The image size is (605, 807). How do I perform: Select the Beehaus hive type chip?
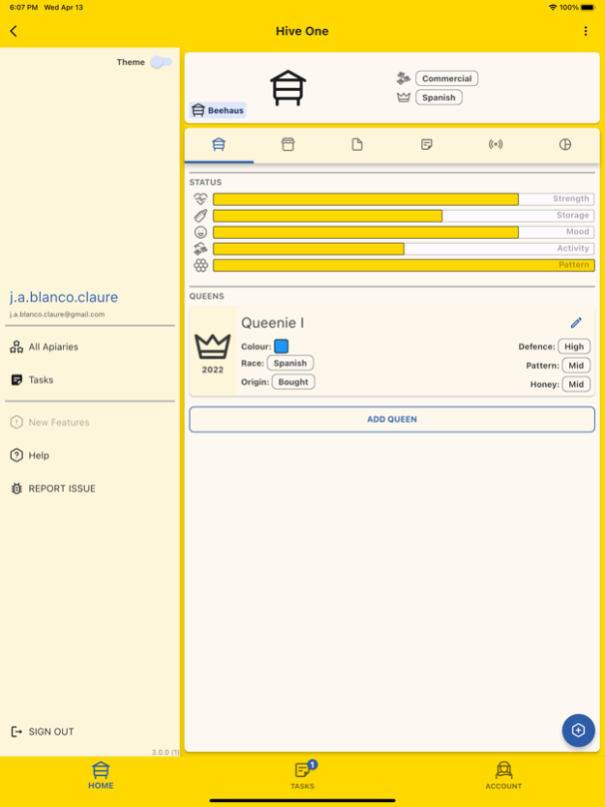point(218,110)
